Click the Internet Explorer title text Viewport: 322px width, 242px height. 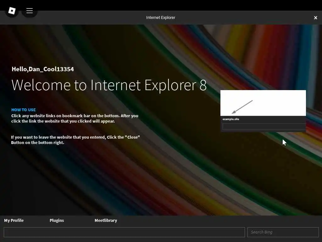(161, 18)
